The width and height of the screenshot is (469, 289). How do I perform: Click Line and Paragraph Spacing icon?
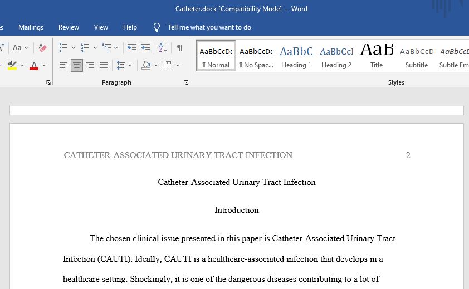point(120,65)
